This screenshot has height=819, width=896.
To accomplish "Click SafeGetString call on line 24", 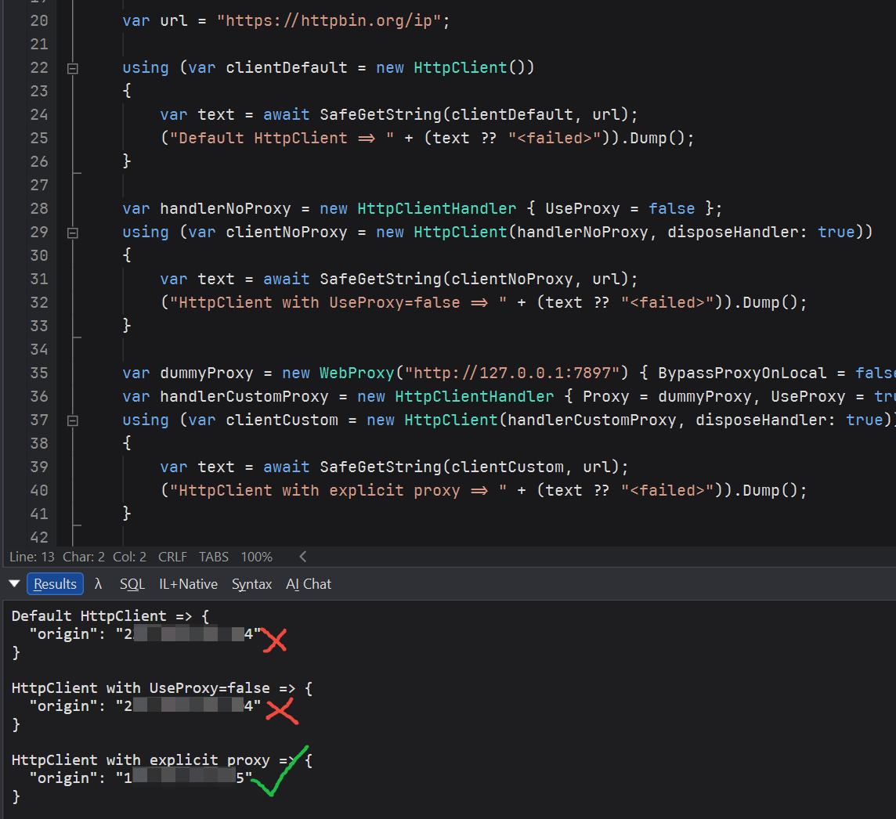I will (381, 115).
